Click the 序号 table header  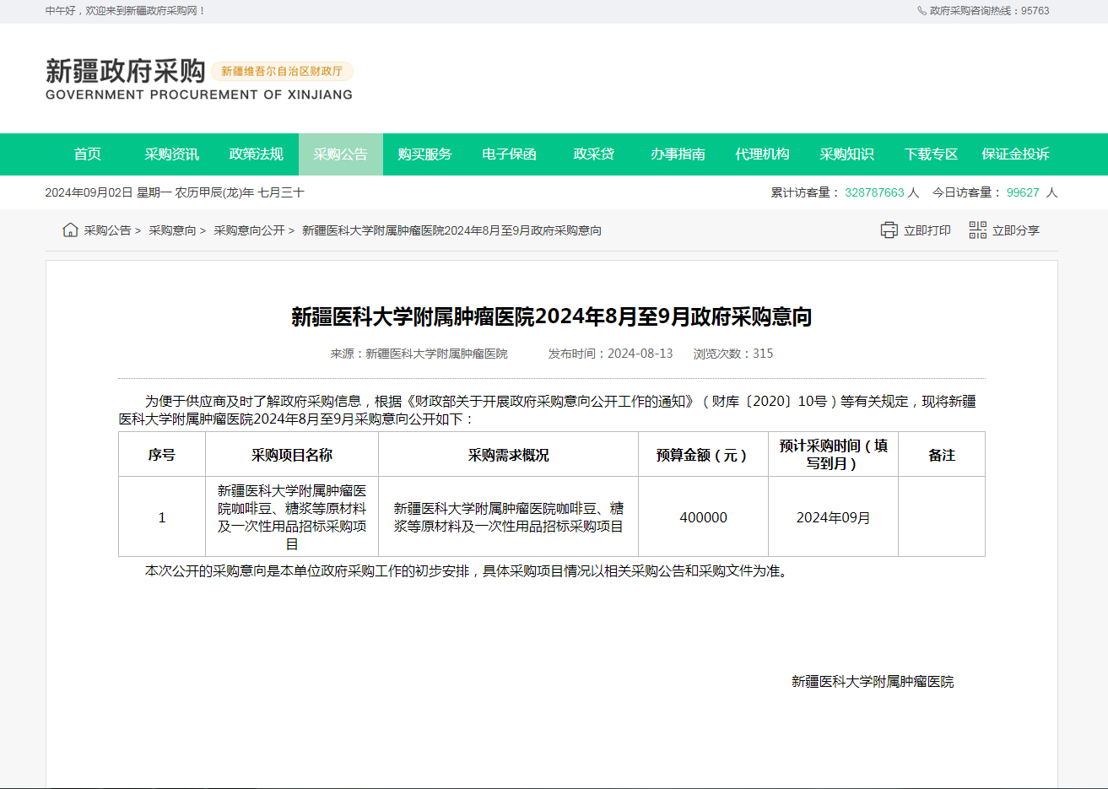click(x=162, y=455)
